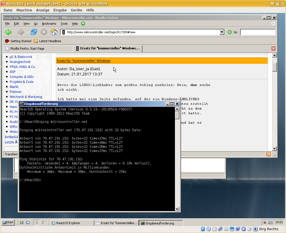Click the thread title link in orange header
Screen dimensions: 286x233
84,61
